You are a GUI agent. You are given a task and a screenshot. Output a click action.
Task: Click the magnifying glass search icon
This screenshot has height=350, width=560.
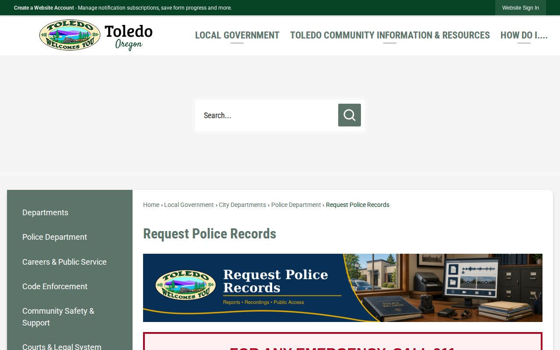pyautogui.click(x=349, y=115)
